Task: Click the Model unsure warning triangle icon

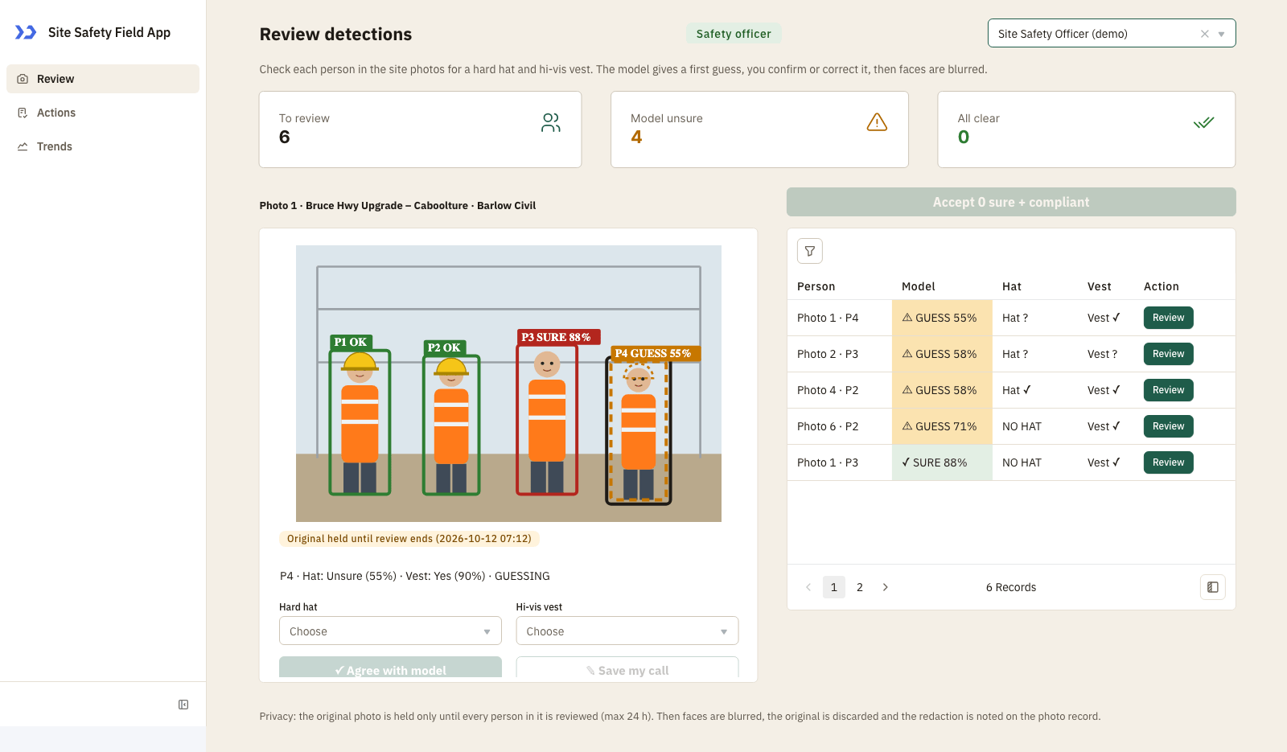Action: coord(877,122)
